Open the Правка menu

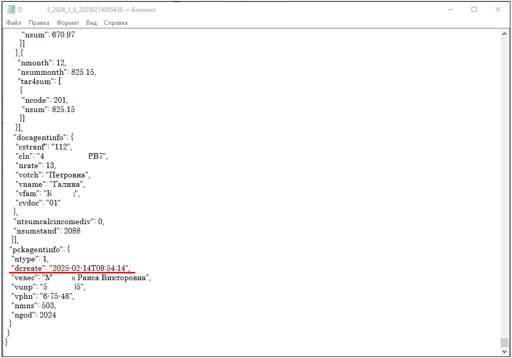coord(39,23)
